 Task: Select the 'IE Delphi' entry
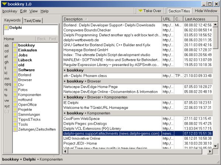coord(137,103)
